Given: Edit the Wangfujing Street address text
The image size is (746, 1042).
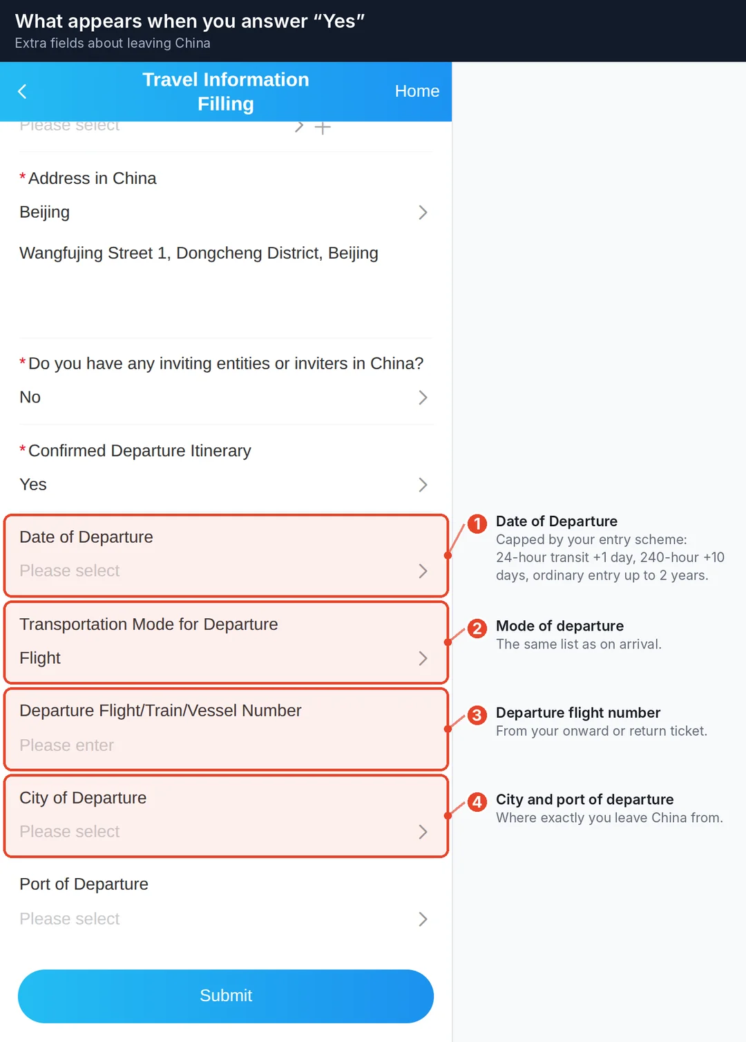Looking at the screenshot, I should 199,253.
